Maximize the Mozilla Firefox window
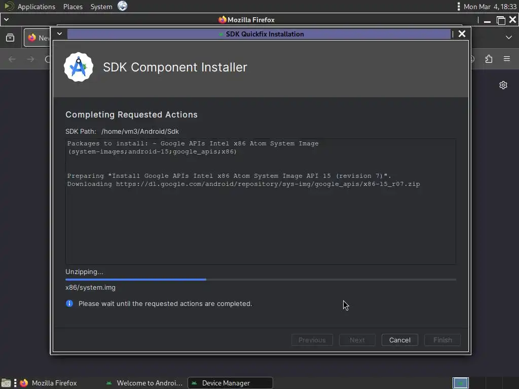519x389 pixels. (501, 20)
